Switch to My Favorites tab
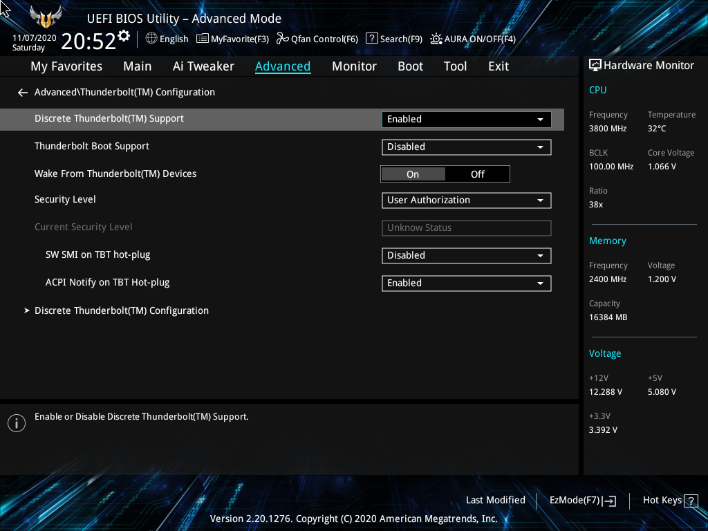 (x=66, y=66)
